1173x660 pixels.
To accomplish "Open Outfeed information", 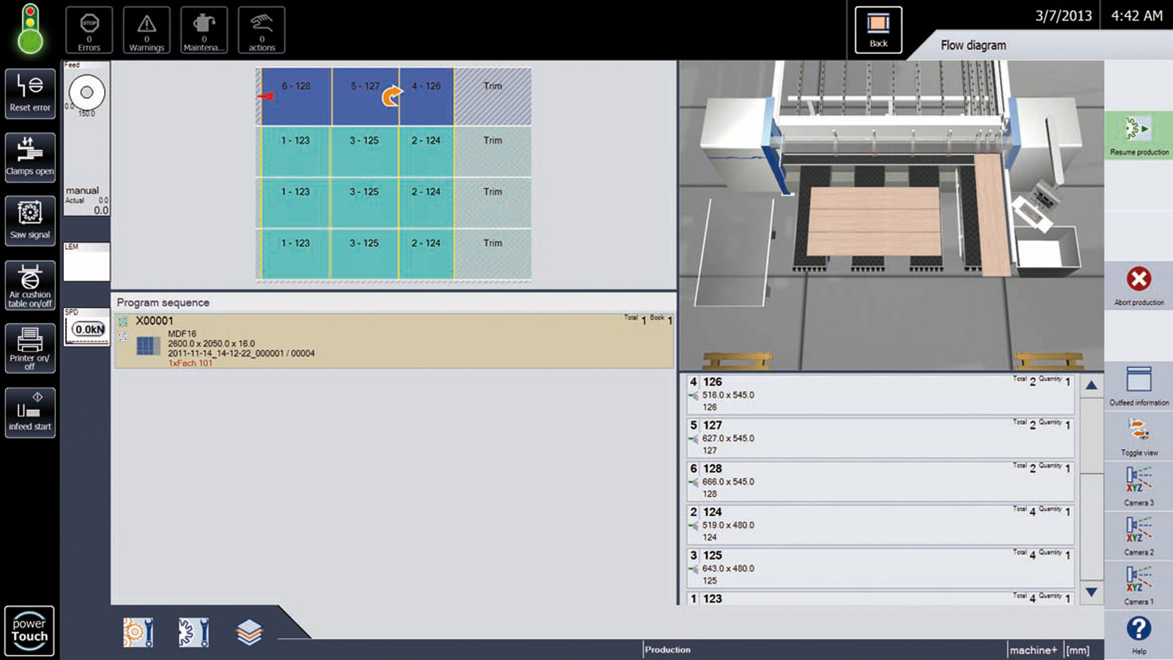I will (1139, 386).
